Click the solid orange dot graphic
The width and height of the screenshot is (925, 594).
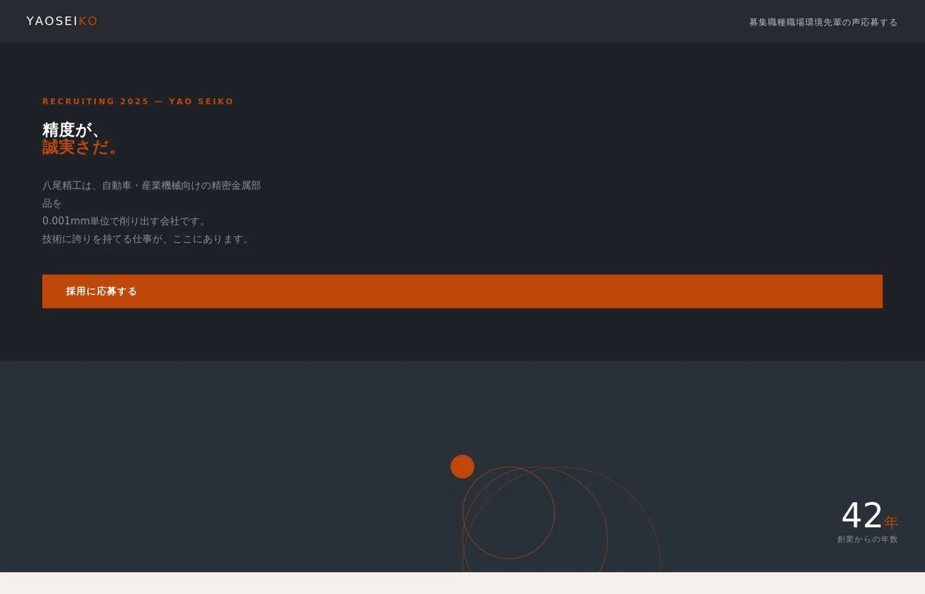pos(462,467)
